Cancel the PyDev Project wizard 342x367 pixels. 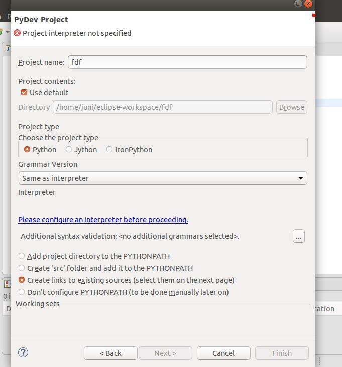point(223,353)
